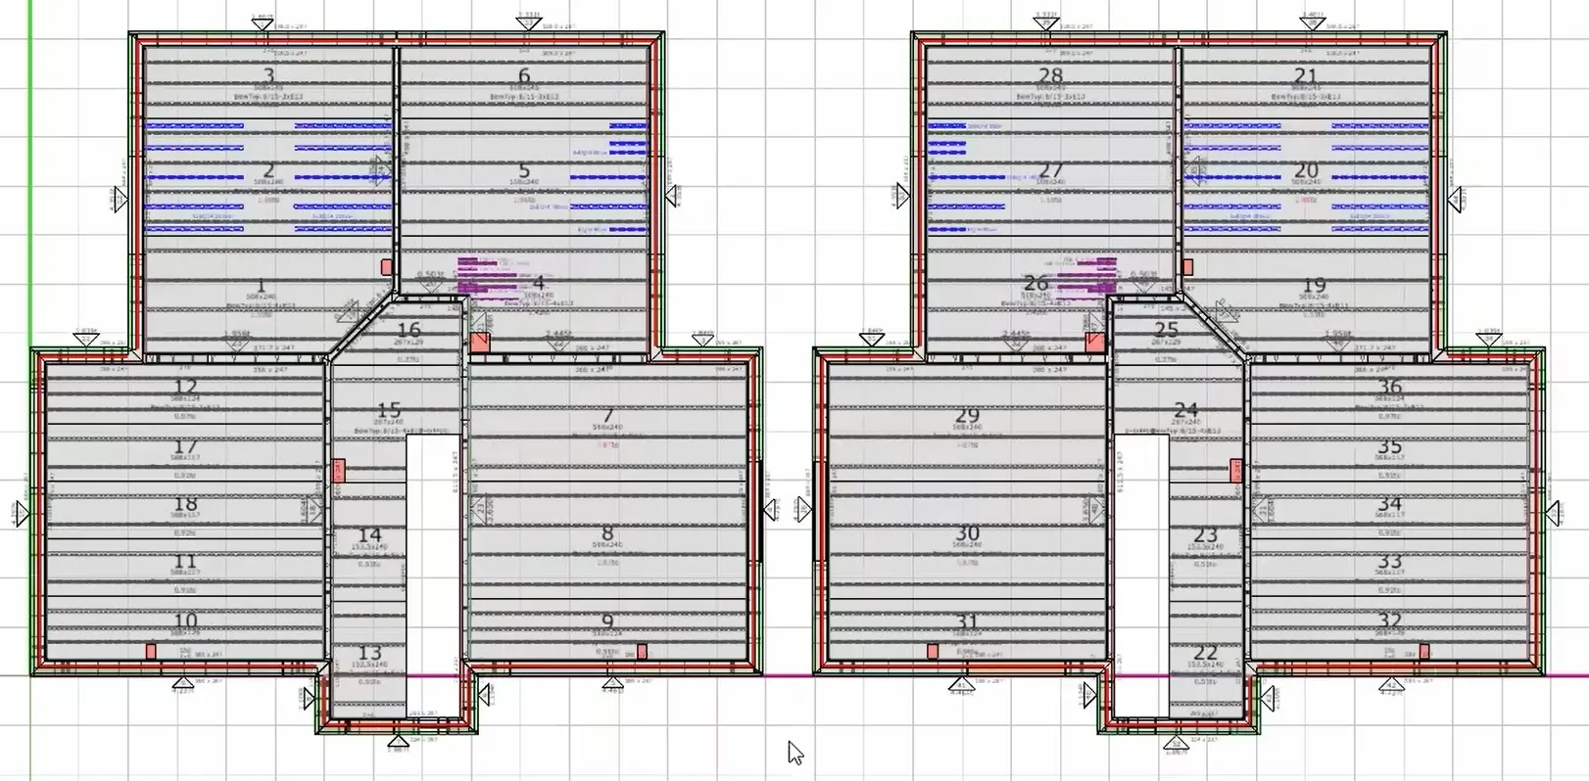The image size is (1589, 781).
Task: Select slab panel number 26
Action: [x=1035, y=284]
